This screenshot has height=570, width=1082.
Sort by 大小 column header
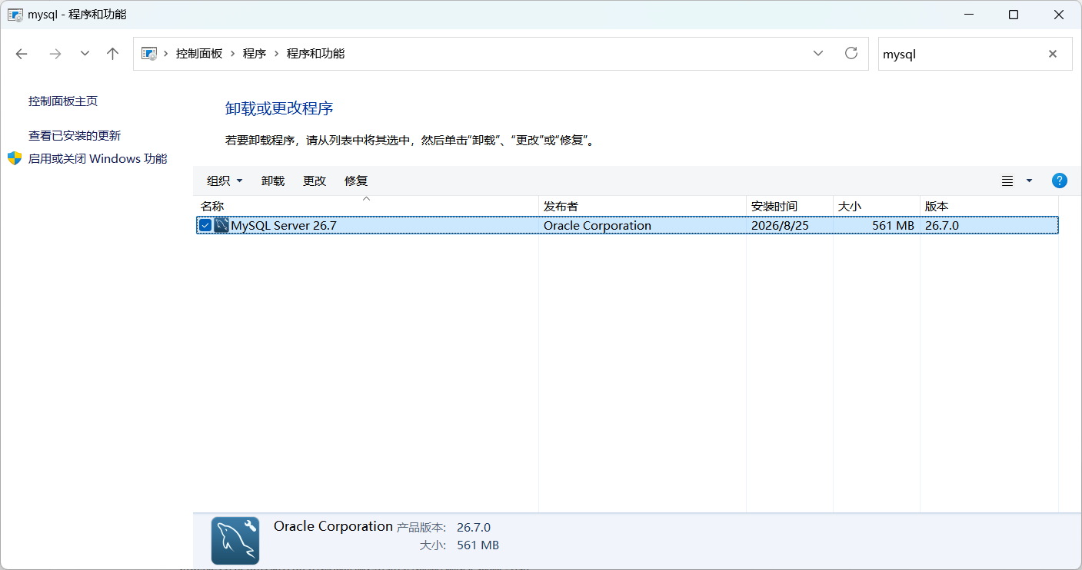click(x=877, y=207)
